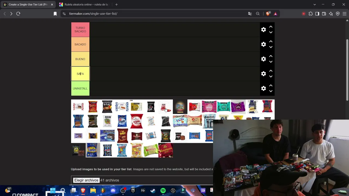Move SAFA row down
Screen dimensions: 349x196
click(x=271, y=76)
